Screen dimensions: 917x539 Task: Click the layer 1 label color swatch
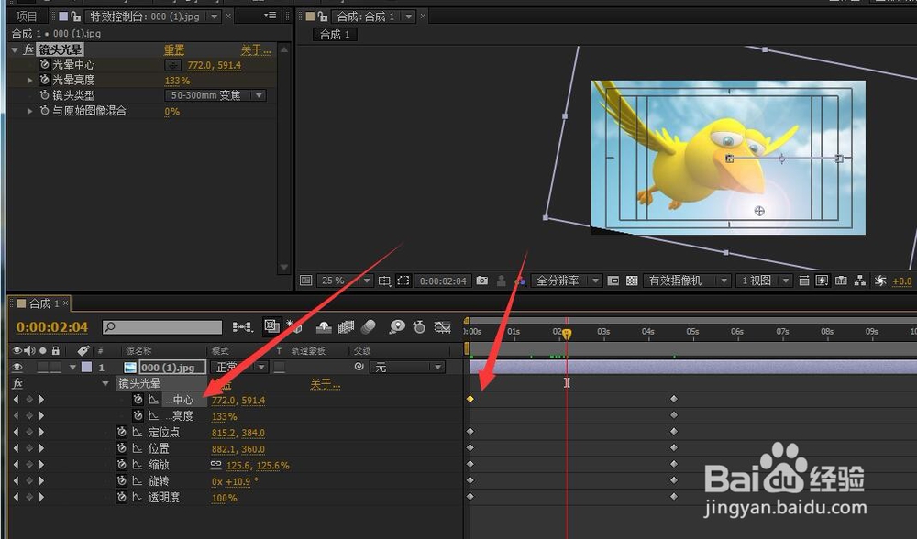86,368
